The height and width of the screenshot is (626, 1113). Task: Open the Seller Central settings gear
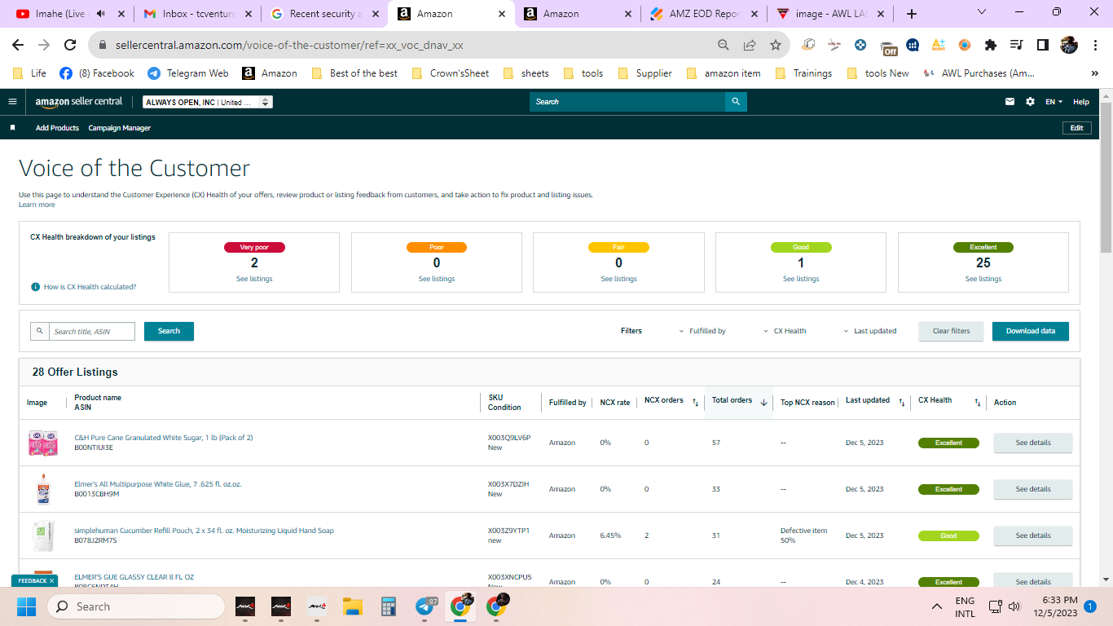(1030, 102)
